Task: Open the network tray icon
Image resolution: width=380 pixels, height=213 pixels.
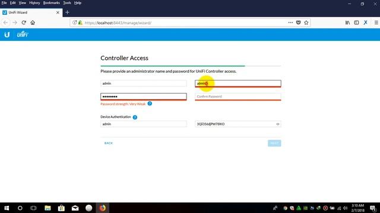Action: pos(339,208)
